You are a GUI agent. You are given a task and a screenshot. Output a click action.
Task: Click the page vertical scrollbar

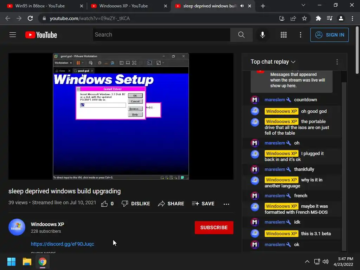click(x=357, y=50)
